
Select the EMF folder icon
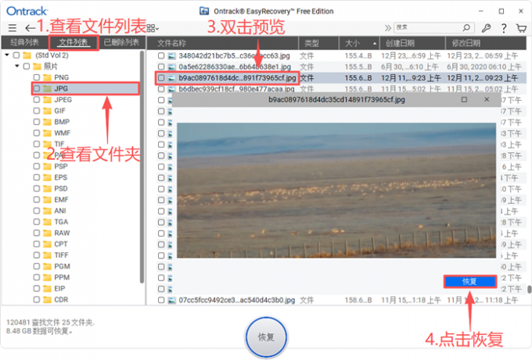click(x=47, y=200)
